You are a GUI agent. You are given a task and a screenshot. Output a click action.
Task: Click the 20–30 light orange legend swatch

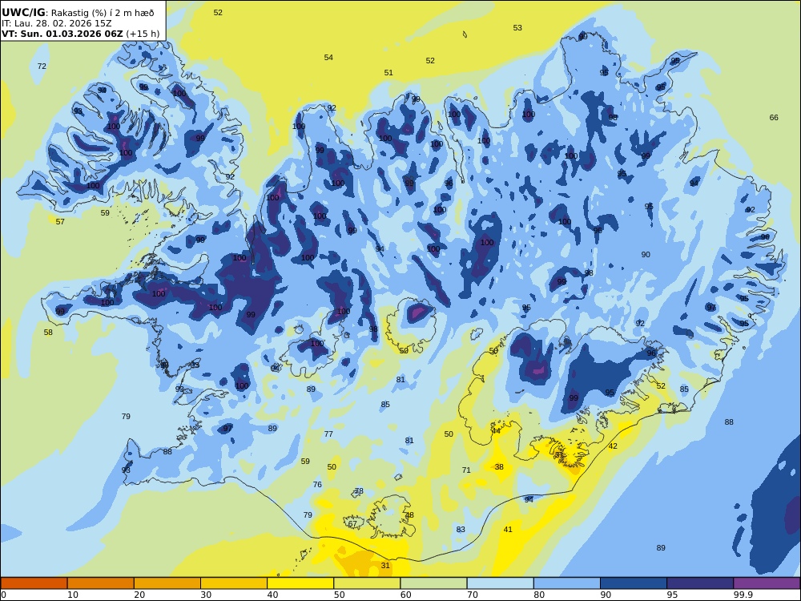point(167,583)
